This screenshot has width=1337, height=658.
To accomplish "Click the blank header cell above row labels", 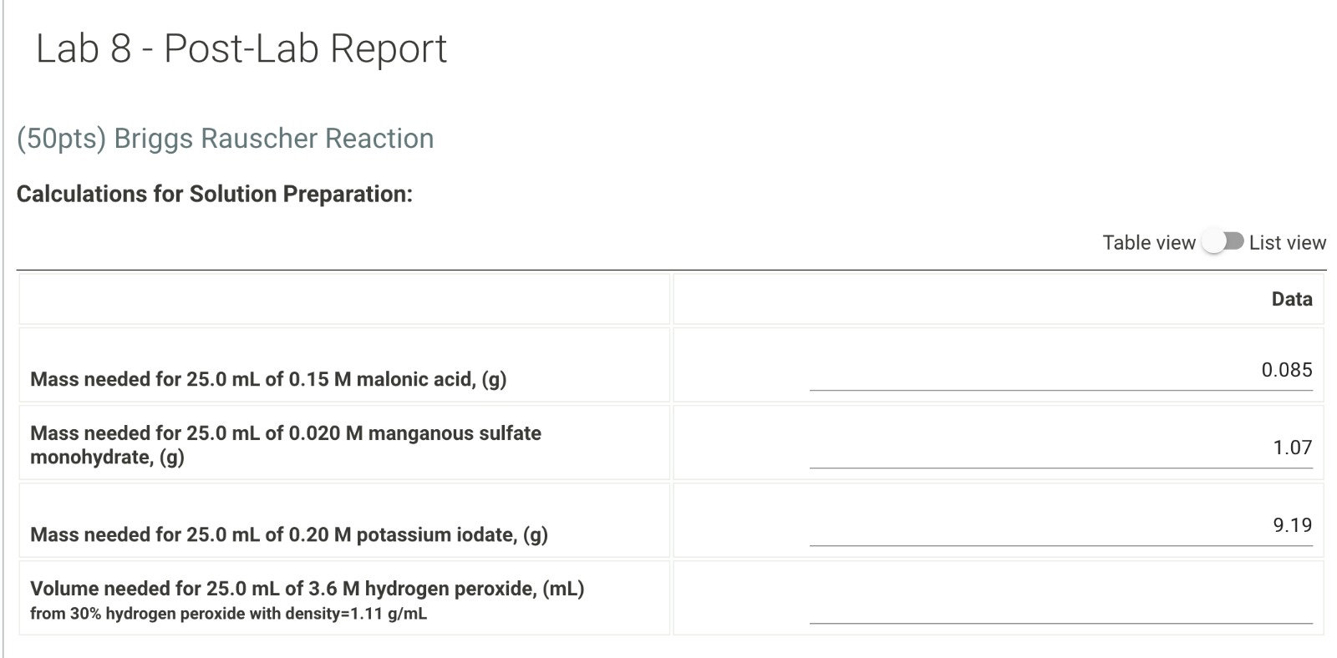I will click(343, 298).
